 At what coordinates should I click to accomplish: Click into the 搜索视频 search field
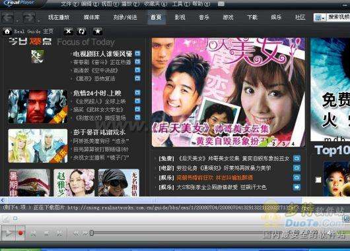pos(339,17)
